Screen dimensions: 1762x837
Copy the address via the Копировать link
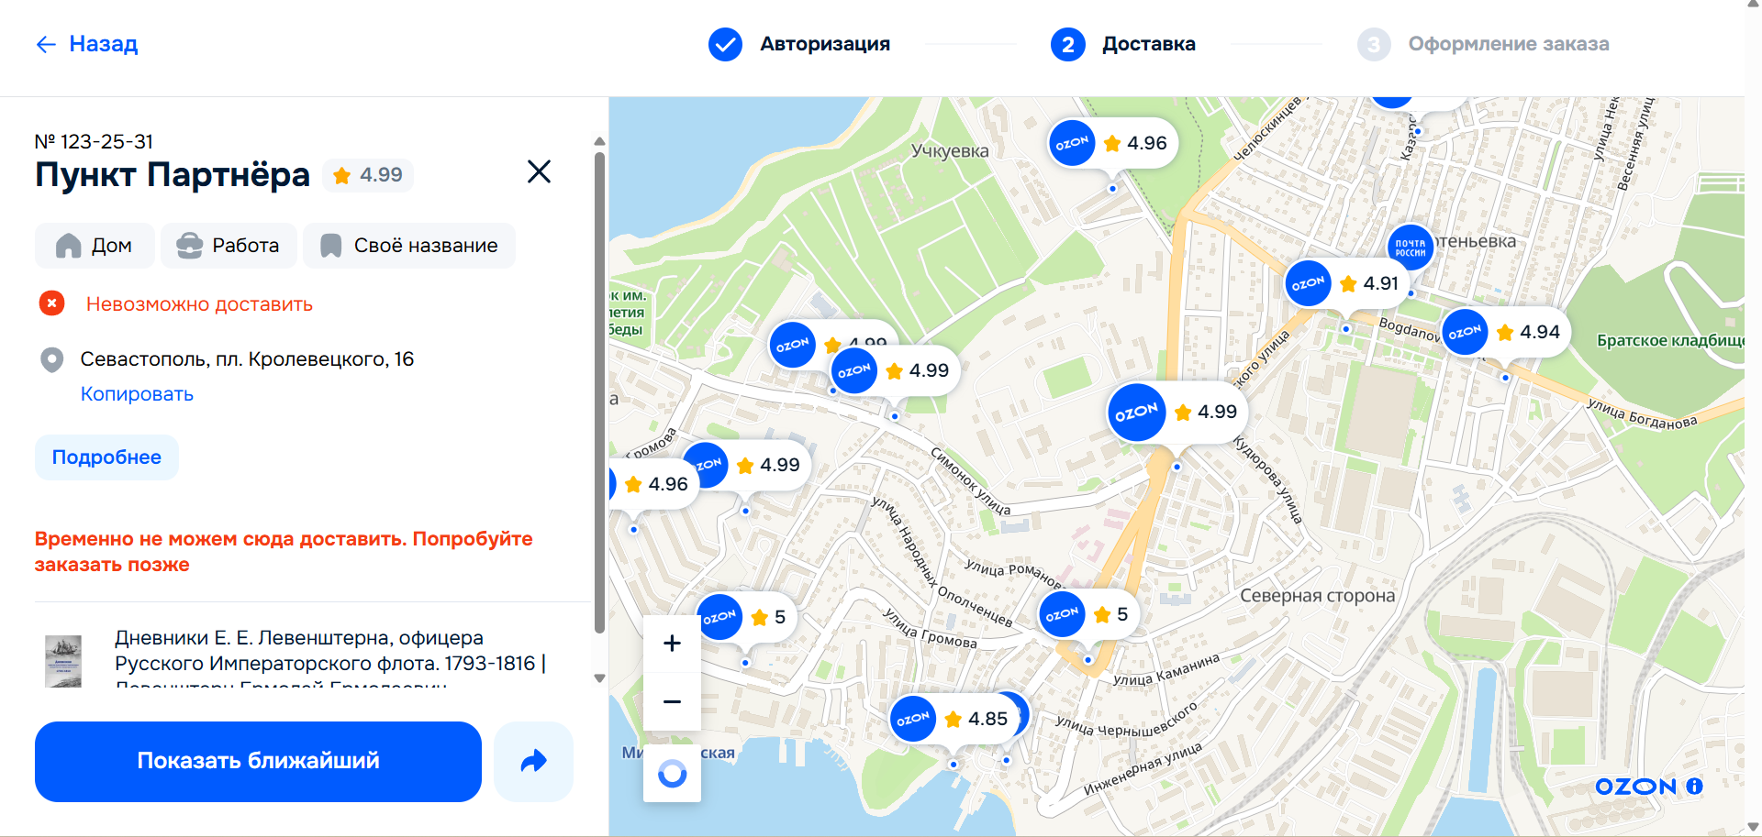point(137,394)
